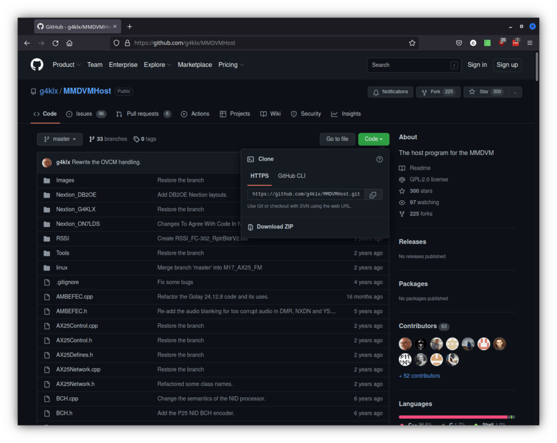Open the 33 branches link

tap(108, 139)
